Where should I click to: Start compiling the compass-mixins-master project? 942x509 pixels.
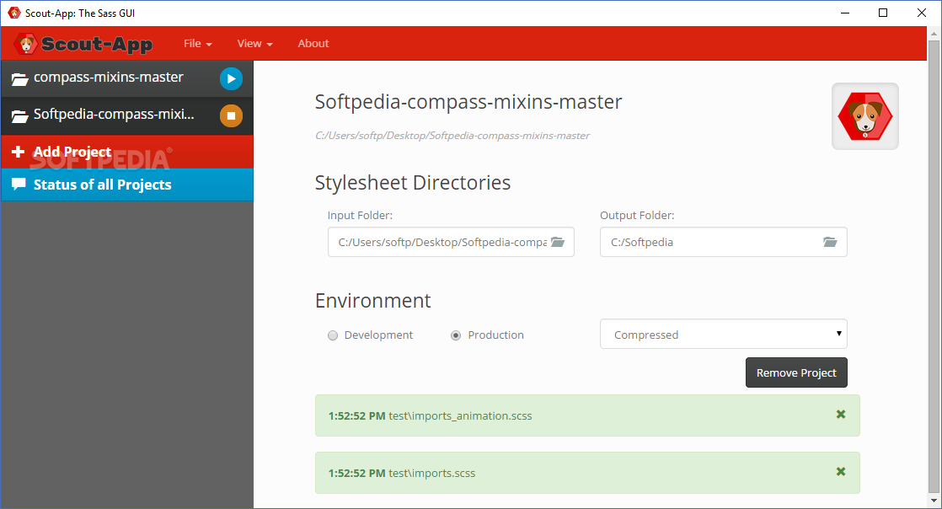pos(231,78)
